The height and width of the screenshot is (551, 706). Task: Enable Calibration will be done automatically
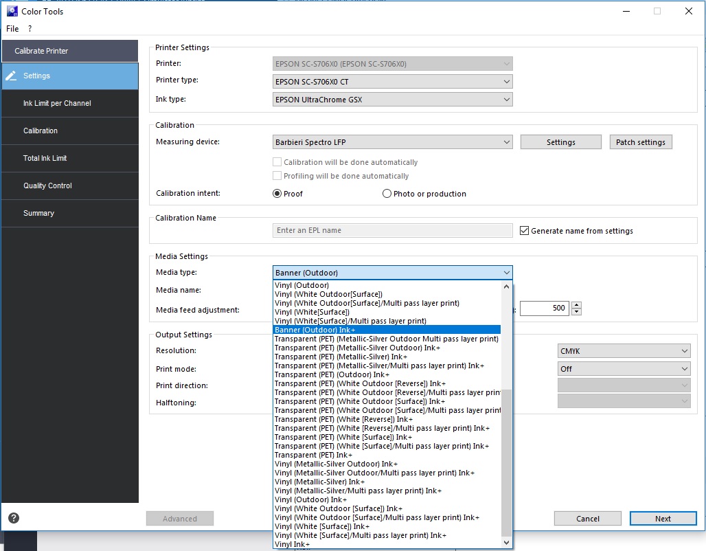[x=277, y=161]
